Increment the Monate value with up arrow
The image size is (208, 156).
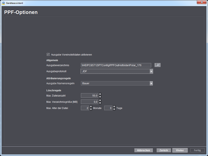coord(91,107)
